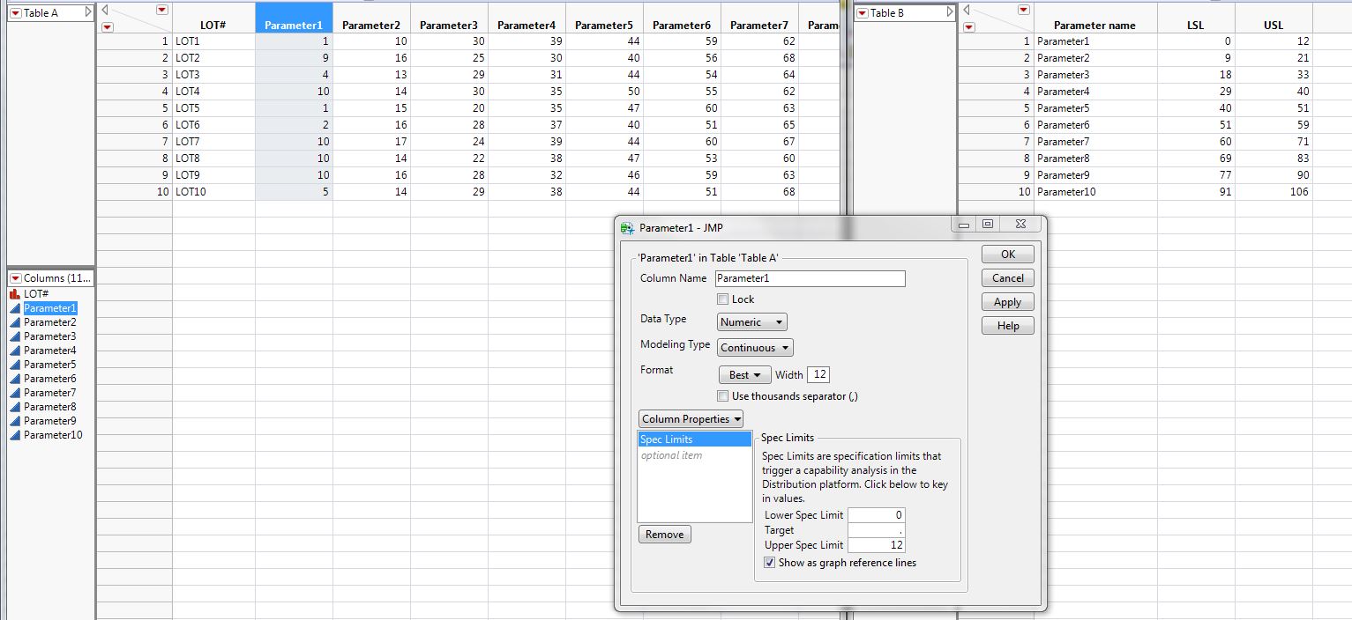Click the Apply button in the dialog
Viewport: 1352px width, 620px height.
pos(1006,301)
